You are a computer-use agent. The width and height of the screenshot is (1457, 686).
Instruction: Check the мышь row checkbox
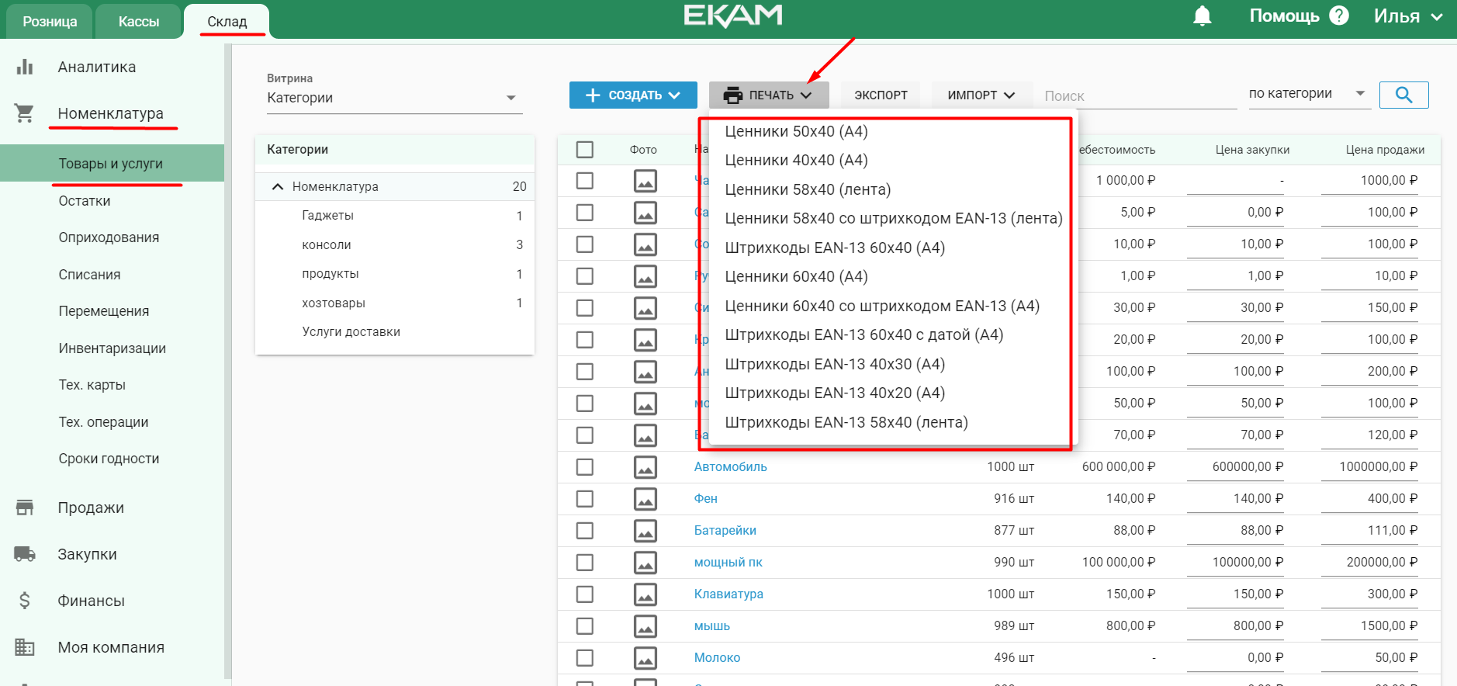585,626
